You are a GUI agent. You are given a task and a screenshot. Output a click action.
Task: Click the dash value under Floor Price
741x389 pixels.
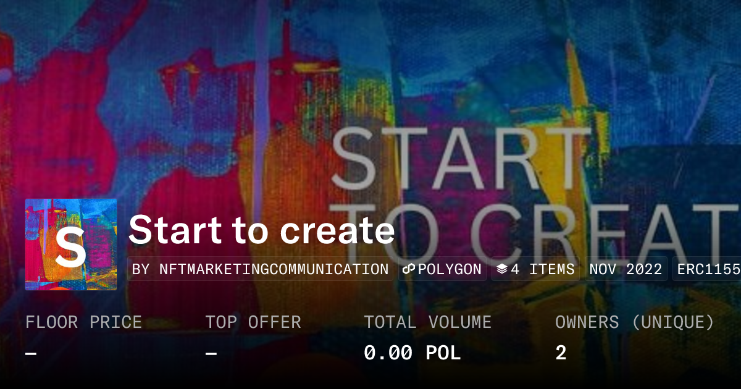coord(31,354)
